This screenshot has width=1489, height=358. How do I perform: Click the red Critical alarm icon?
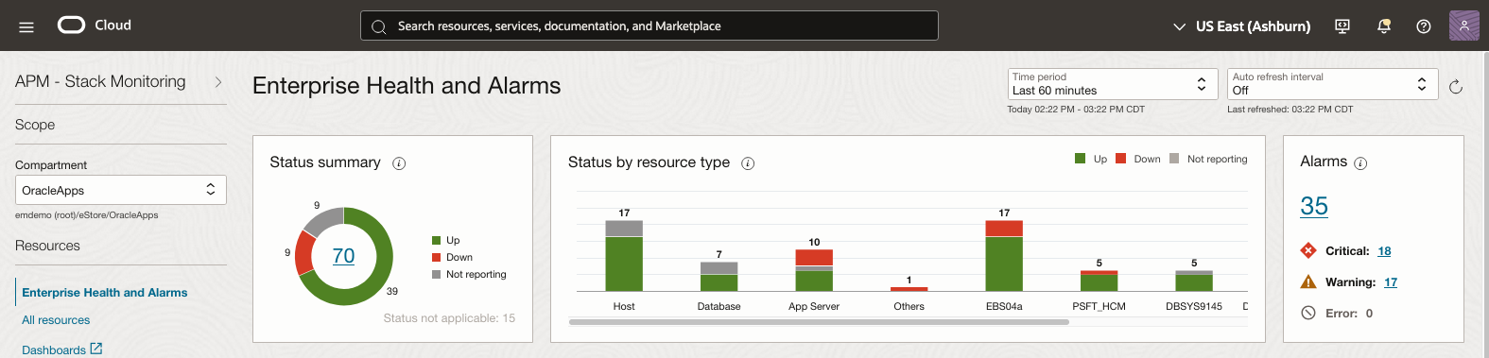(1308, 250)
